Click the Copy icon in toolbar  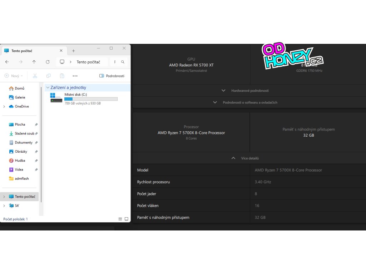click(48, 76)
